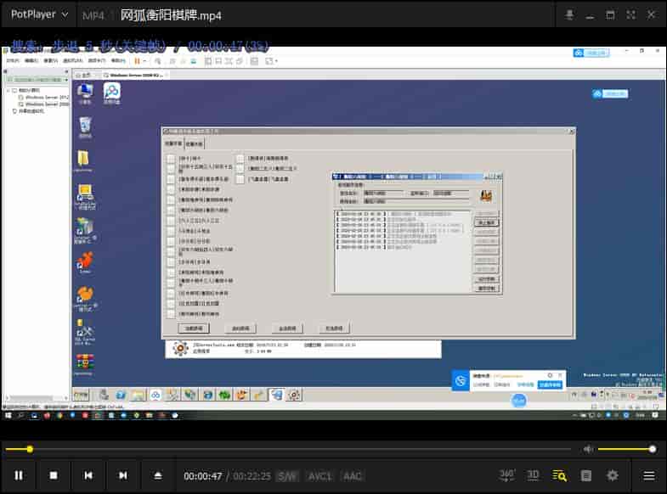Screen dimensions: 667x494
Task: Click the AAC audio codec label
Action: [352, 476]
